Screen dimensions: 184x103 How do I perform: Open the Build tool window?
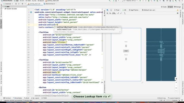click(26, 98)
